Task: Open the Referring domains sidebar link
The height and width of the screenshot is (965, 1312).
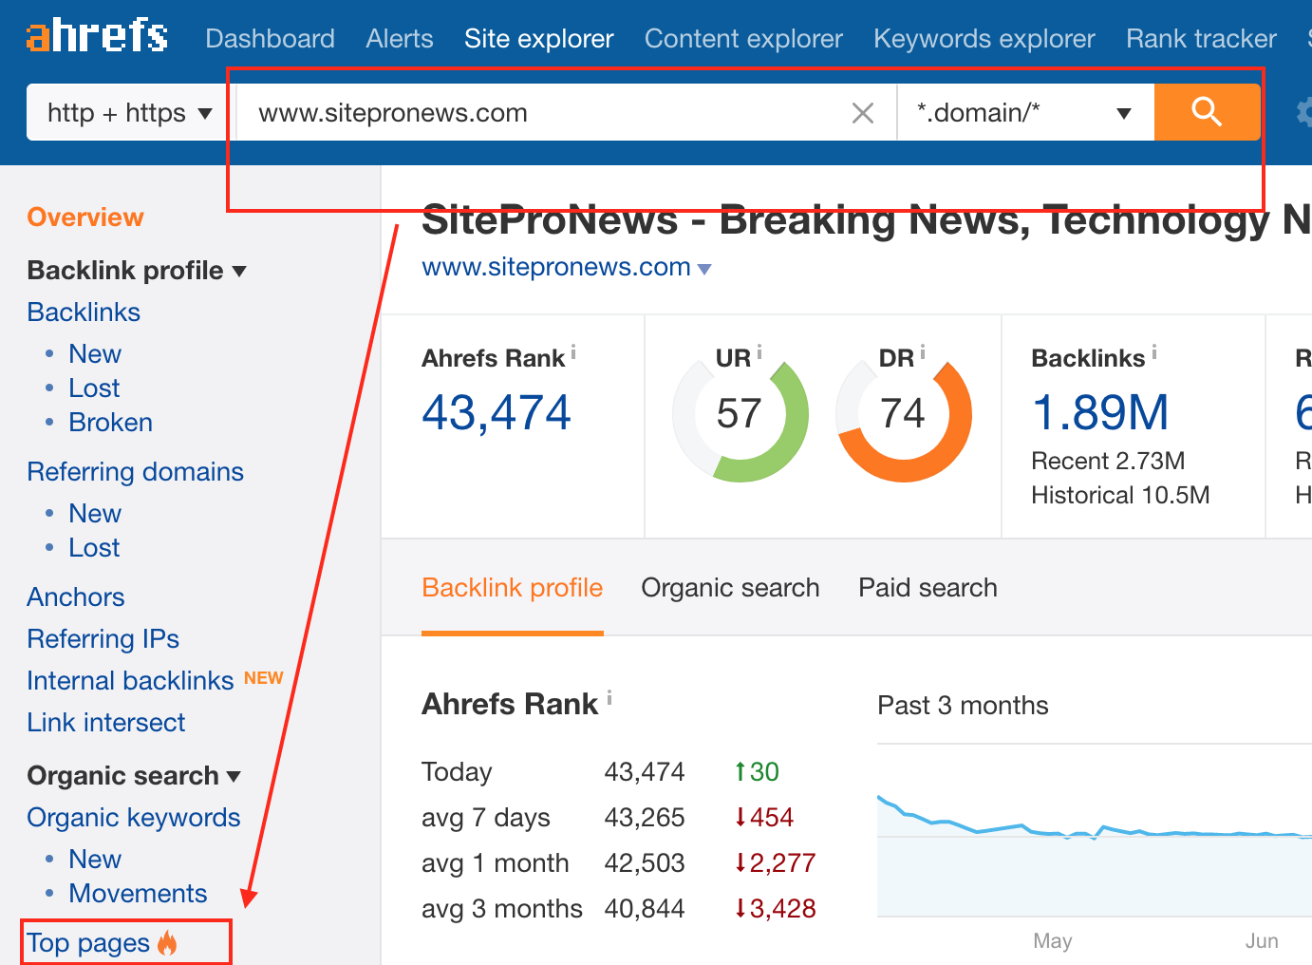Action: 136,472
